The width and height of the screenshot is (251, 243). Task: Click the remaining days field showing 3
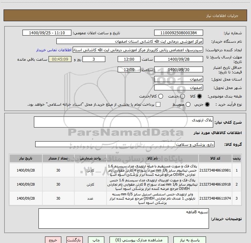[x=94, y=59]
